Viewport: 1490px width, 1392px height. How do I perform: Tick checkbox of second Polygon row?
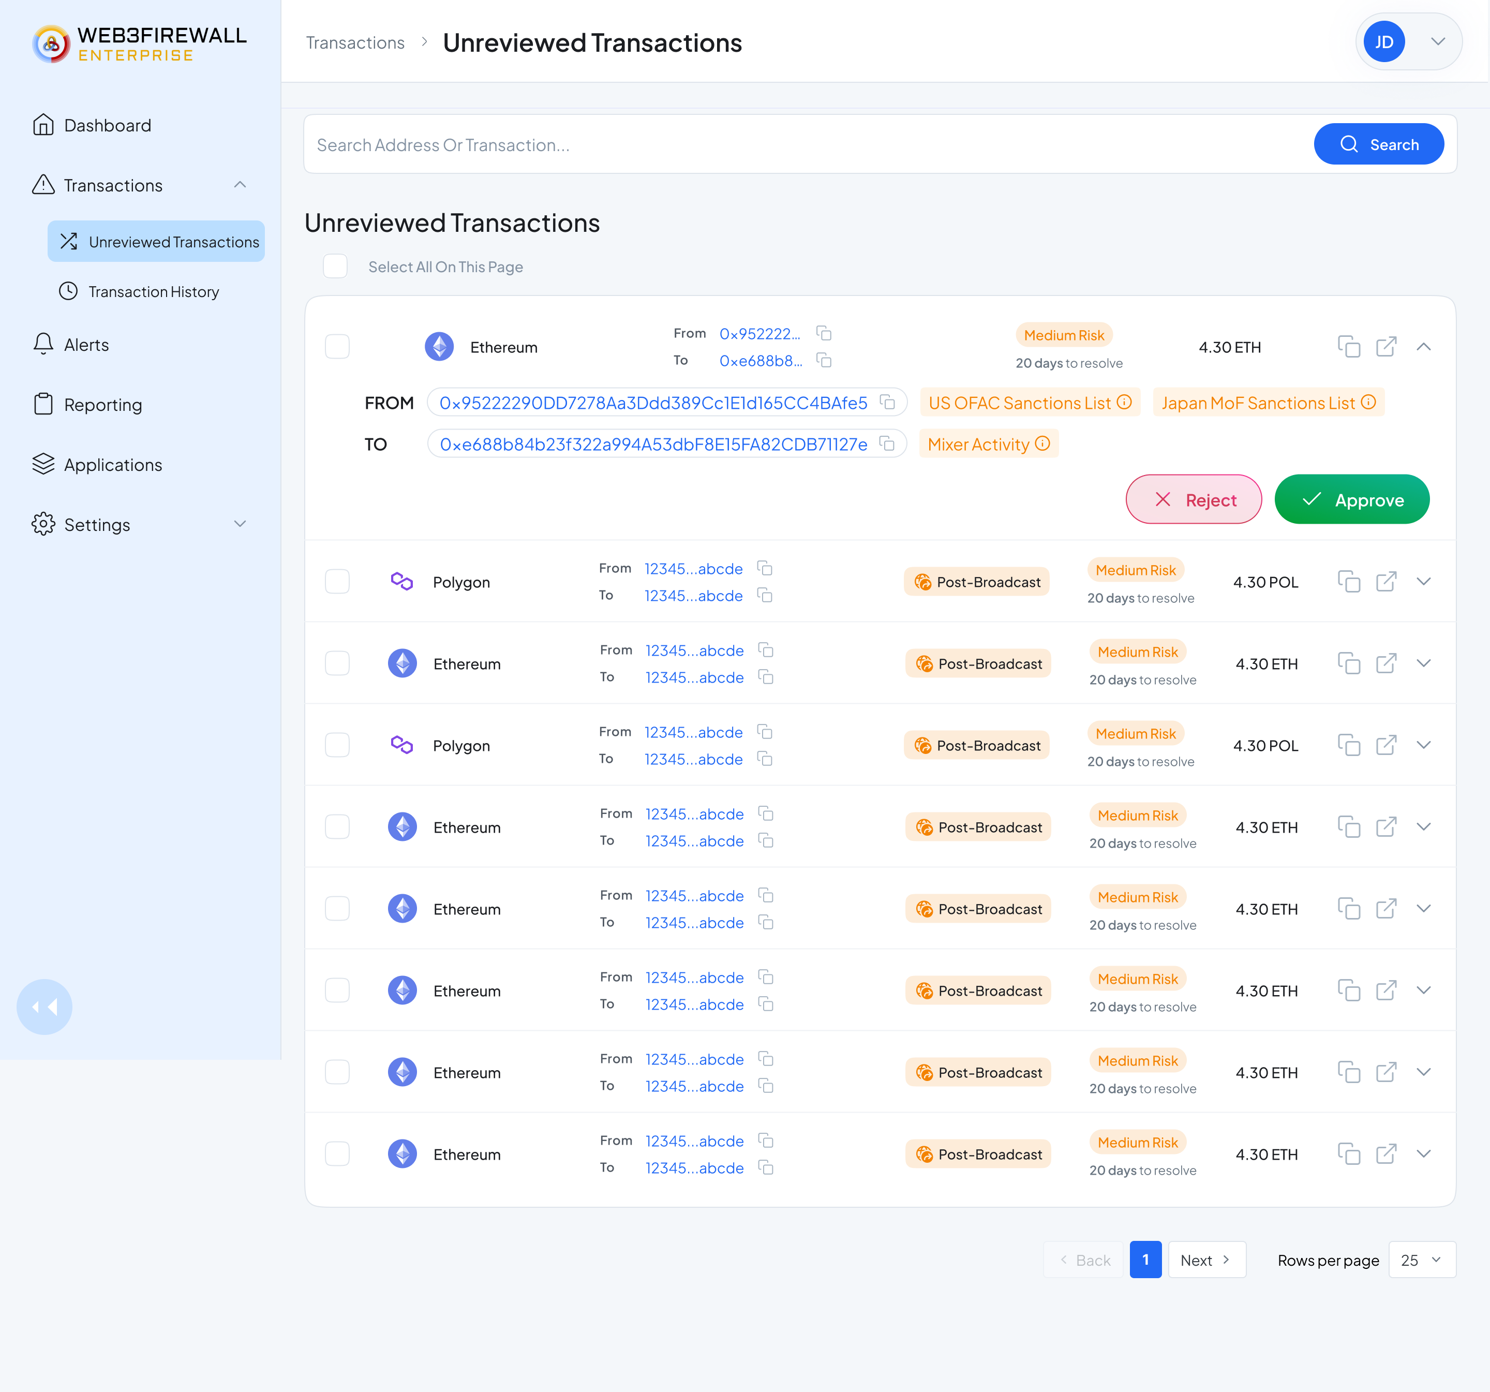click(x=337, y=745)
